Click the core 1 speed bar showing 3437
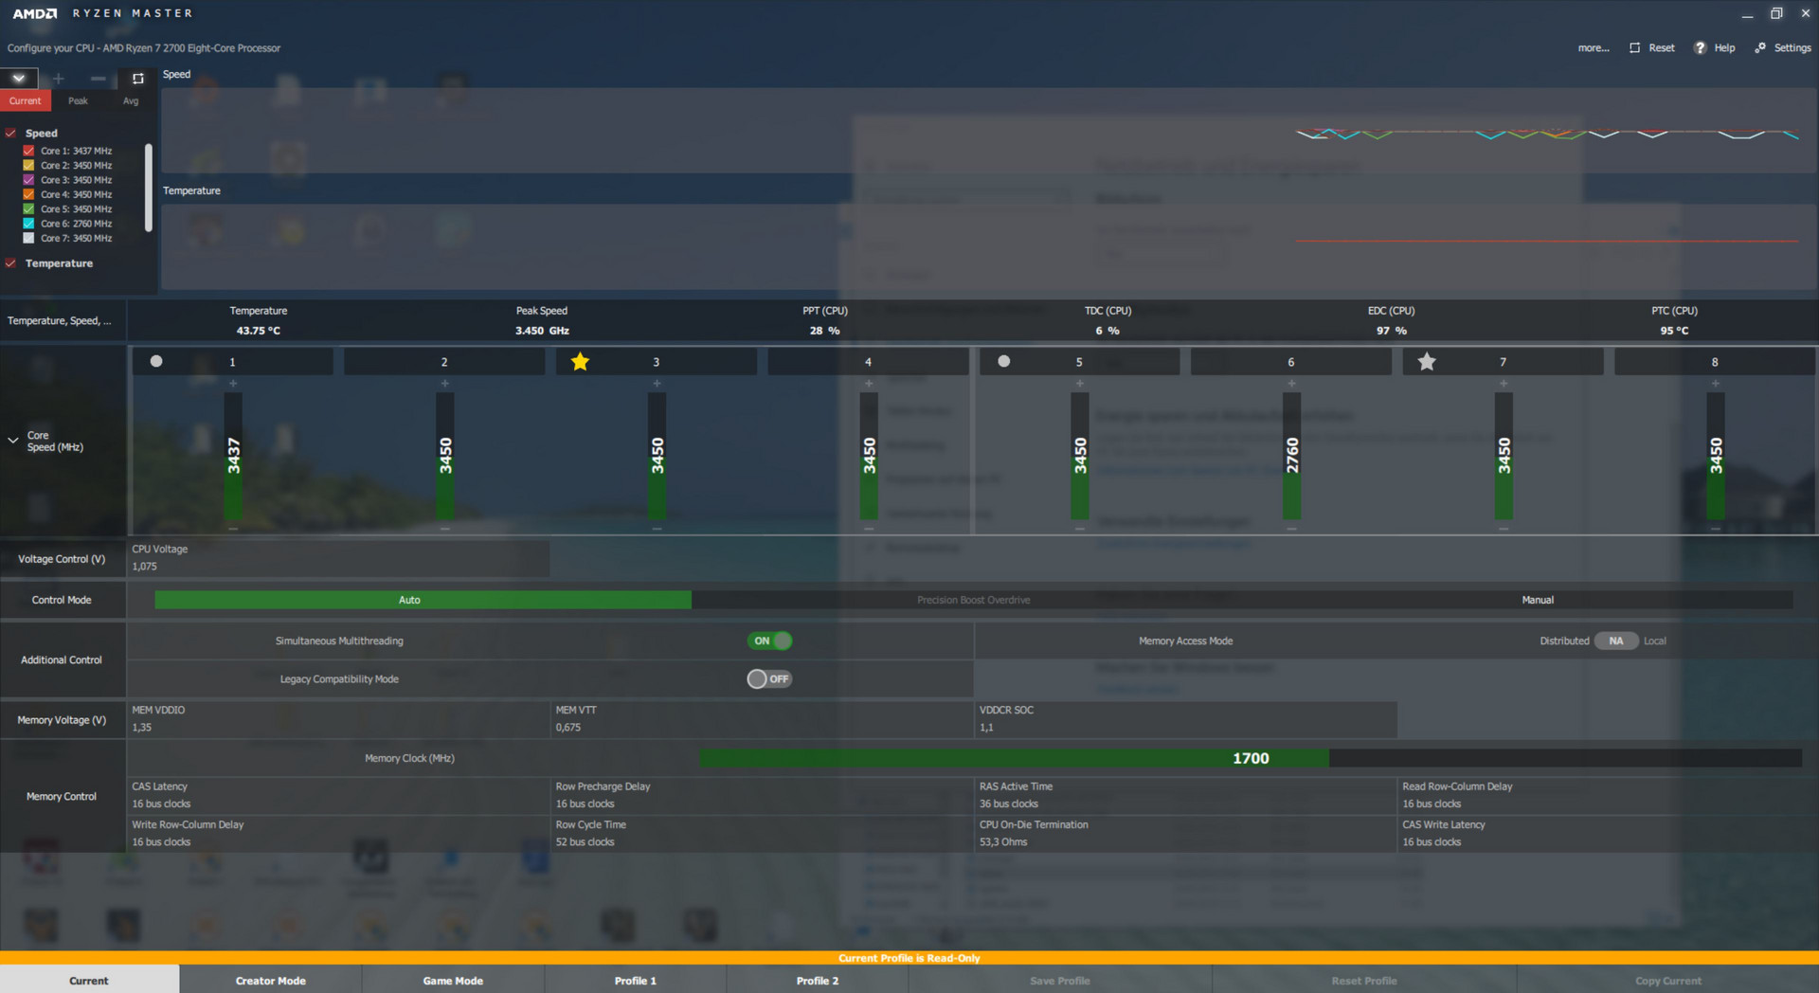Screen dimensions: 1819x993 click(x=233, y=456)
